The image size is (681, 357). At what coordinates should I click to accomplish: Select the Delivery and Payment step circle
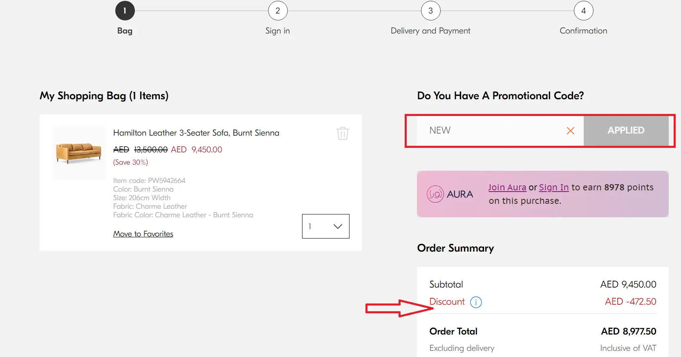click(430, 11)
